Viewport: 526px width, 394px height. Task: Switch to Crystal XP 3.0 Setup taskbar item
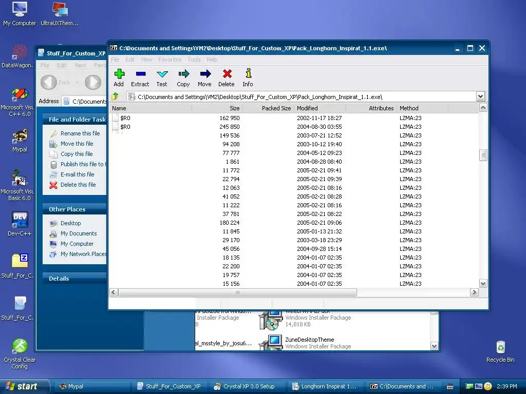click(249, 386)
